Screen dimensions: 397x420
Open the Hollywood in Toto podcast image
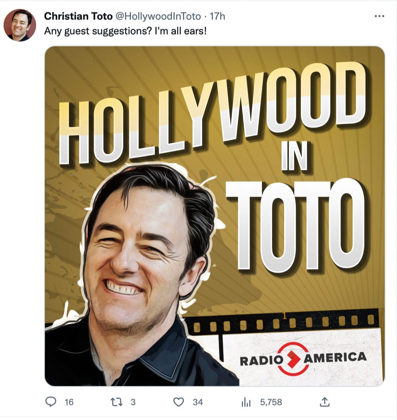pyautogui.click(x=215, y=216)
